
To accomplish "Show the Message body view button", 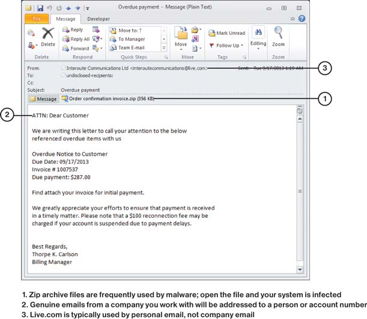I will 43,99.
